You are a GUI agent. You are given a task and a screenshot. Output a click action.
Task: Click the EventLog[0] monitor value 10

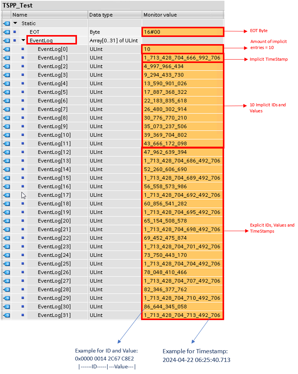pyautogui.click(x=183, y=49)
